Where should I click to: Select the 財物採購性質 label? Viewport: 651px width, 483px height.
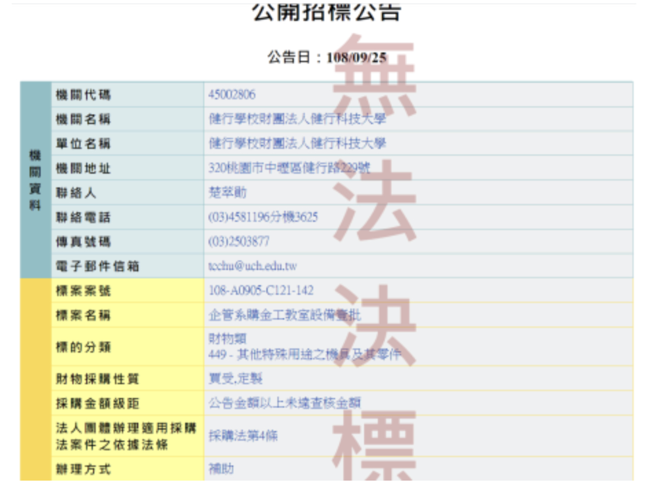tap(97, 379)
